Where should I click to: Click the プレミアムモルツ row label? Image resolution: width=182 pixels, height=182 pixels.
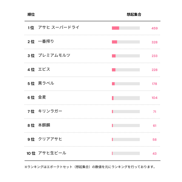[54, 56]
